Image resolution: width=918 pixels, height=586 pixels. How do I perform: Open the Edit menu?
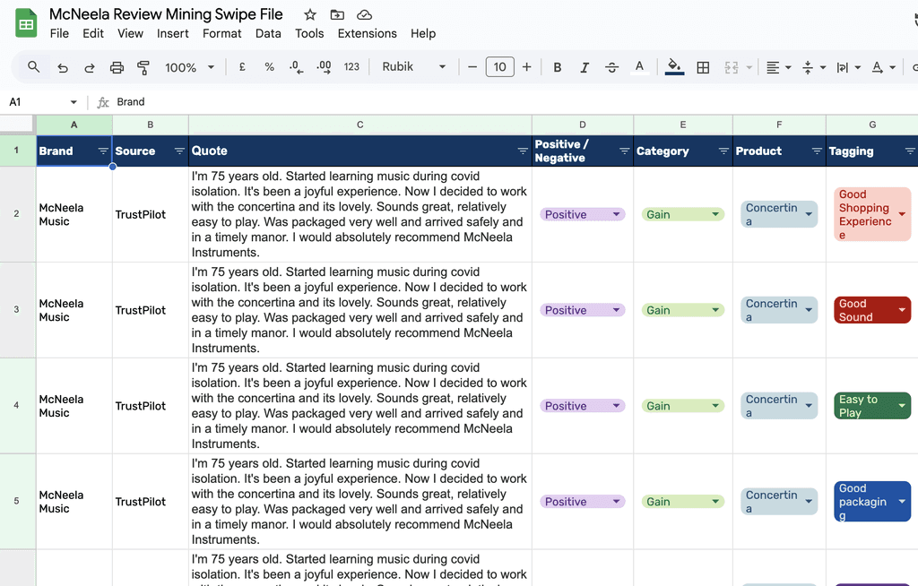pyautogui.click(x=93, y=33)
